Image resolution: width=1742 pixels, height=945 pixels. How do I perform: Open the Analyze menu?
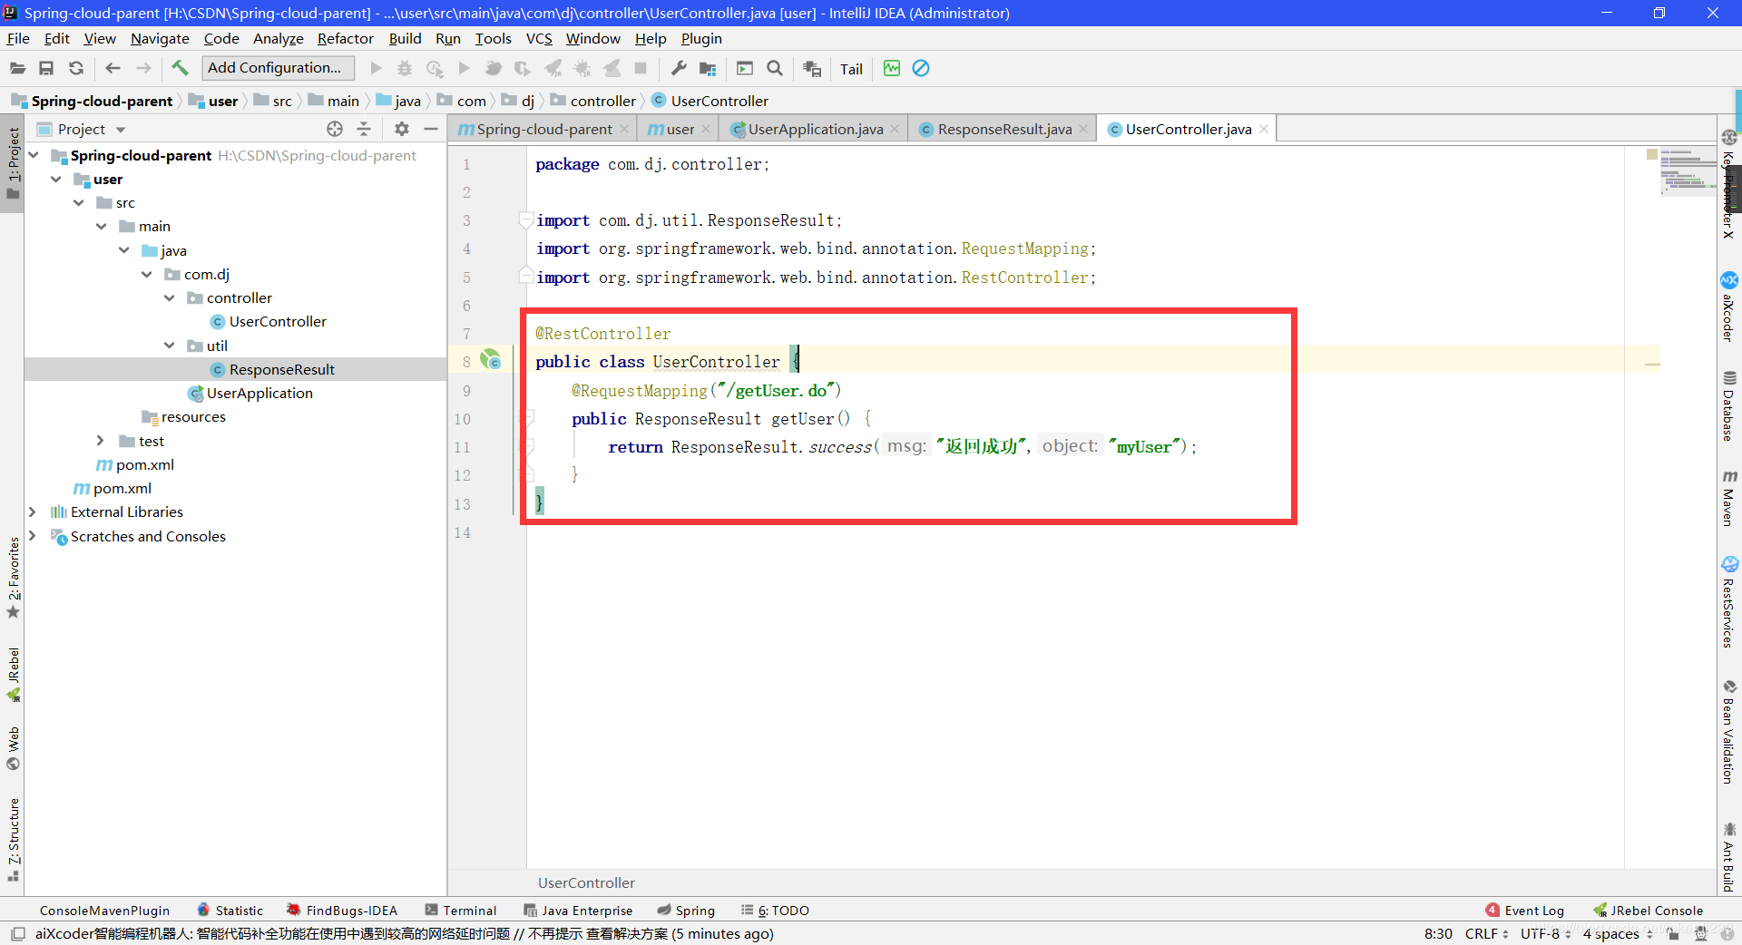pos(278,38)
